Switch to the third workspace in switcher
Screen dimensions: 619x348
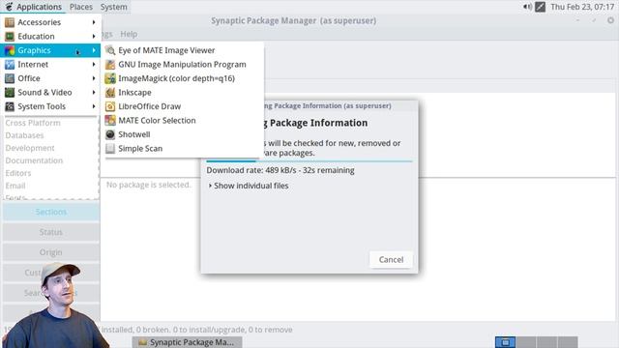[x=546, y=342]
